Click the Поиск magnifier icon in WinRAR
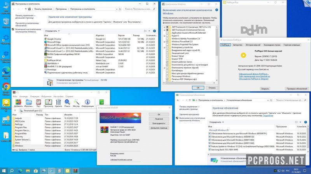This screenshot has width=311, height=174. coord(67,102)
